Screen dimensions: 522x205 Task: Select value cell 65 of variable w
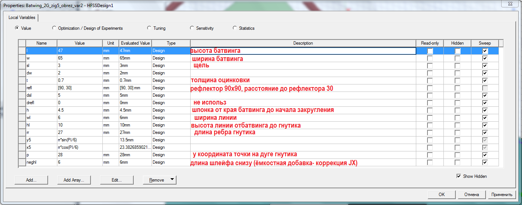(80, 58)
